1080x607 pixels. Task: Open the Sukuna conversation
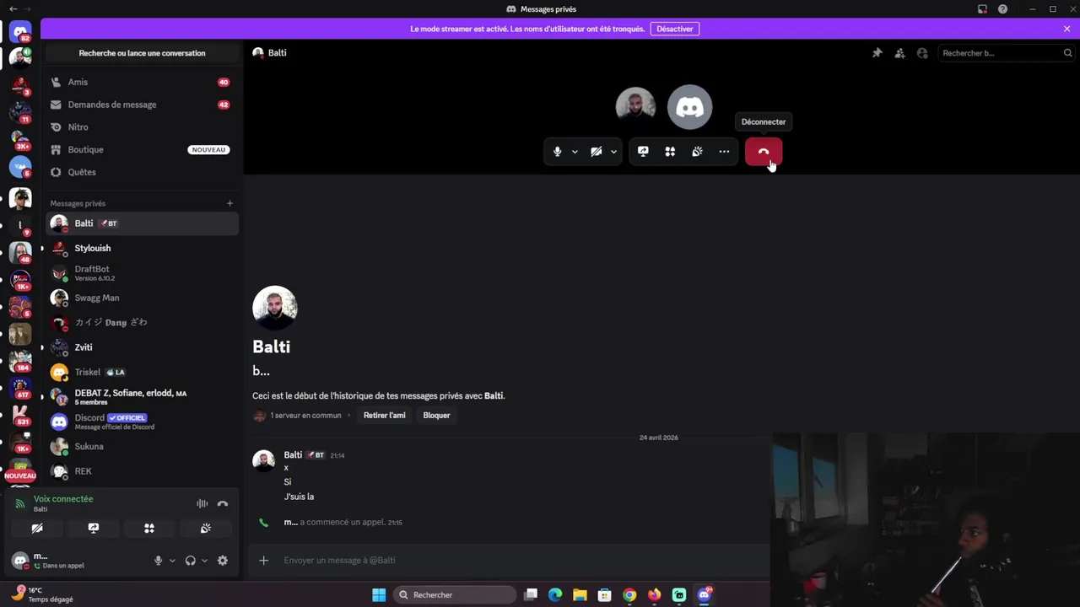pos(142,446)
